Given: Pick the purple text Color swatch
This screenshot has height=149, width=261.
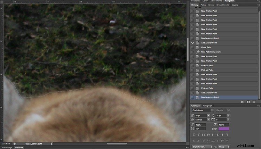Looking at the screenshot, I should [223, 129].
